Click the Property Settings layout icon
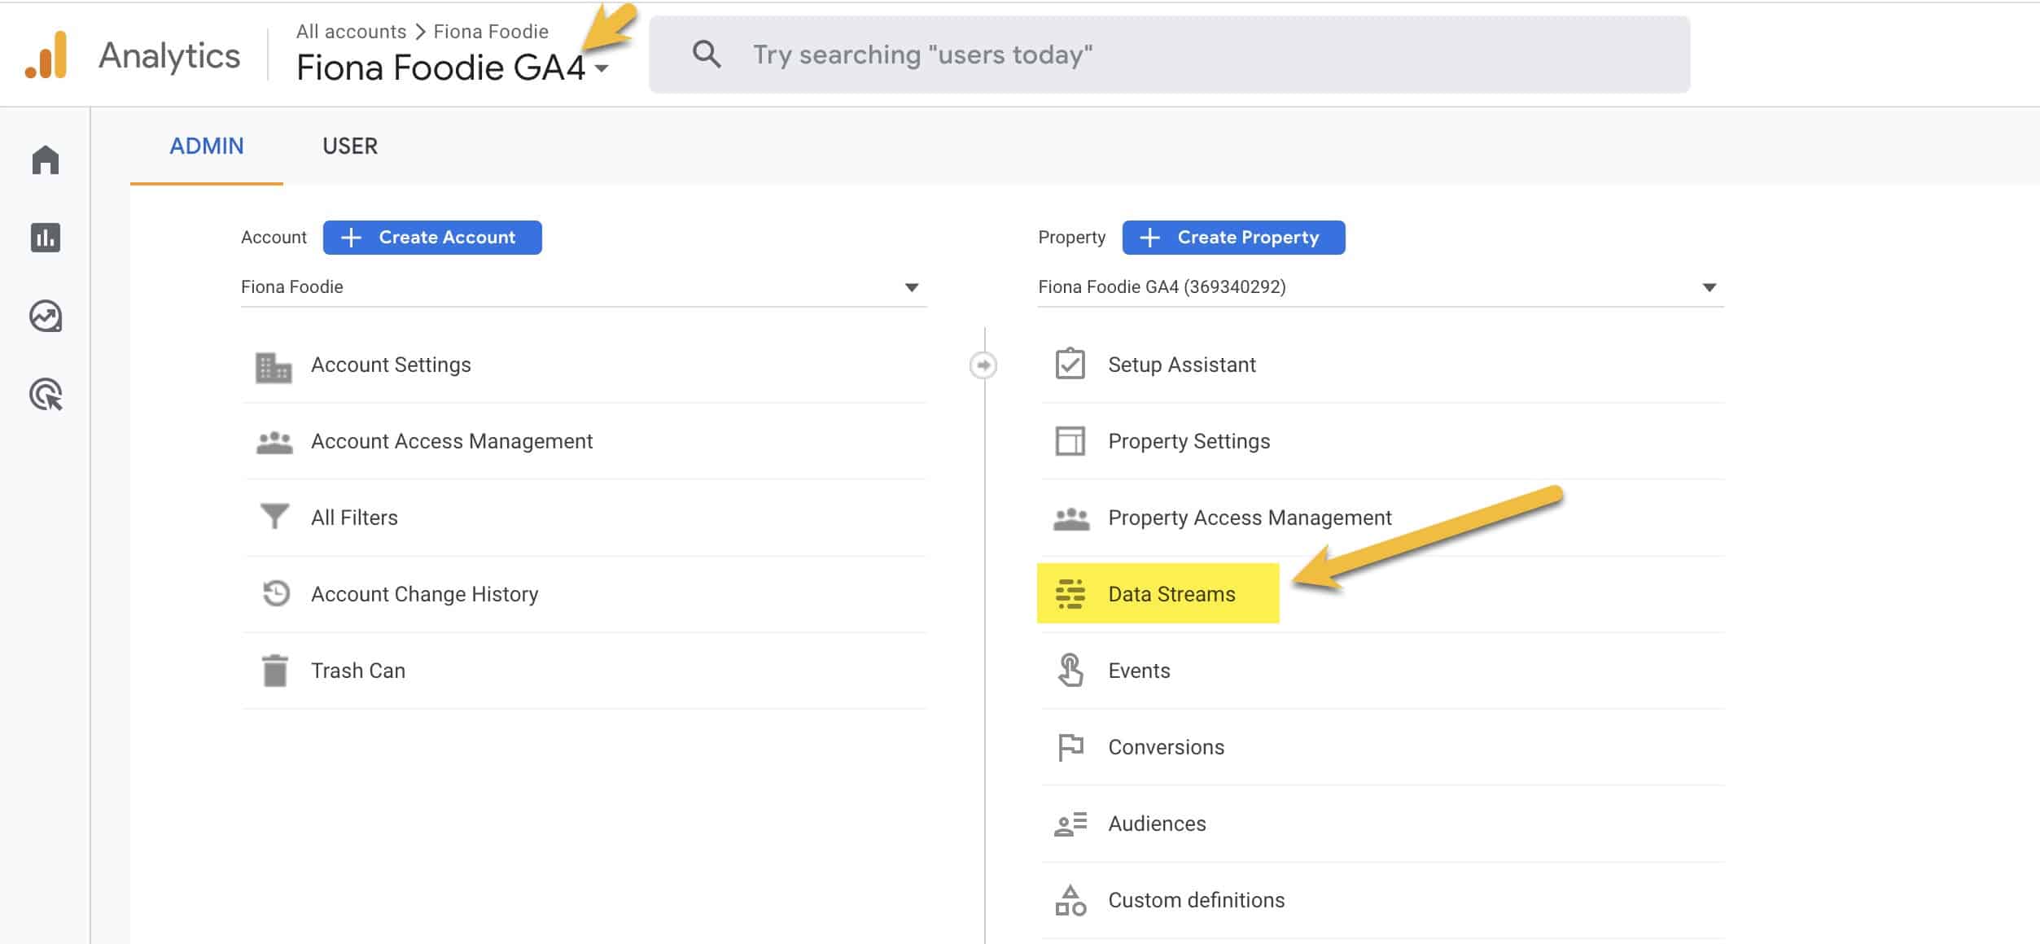 [1070, 441]
